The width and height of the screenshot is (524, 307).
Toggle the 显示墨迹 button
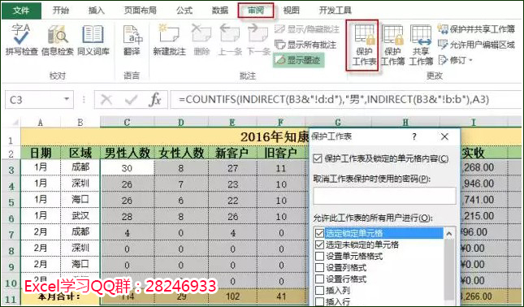(298, 60)
